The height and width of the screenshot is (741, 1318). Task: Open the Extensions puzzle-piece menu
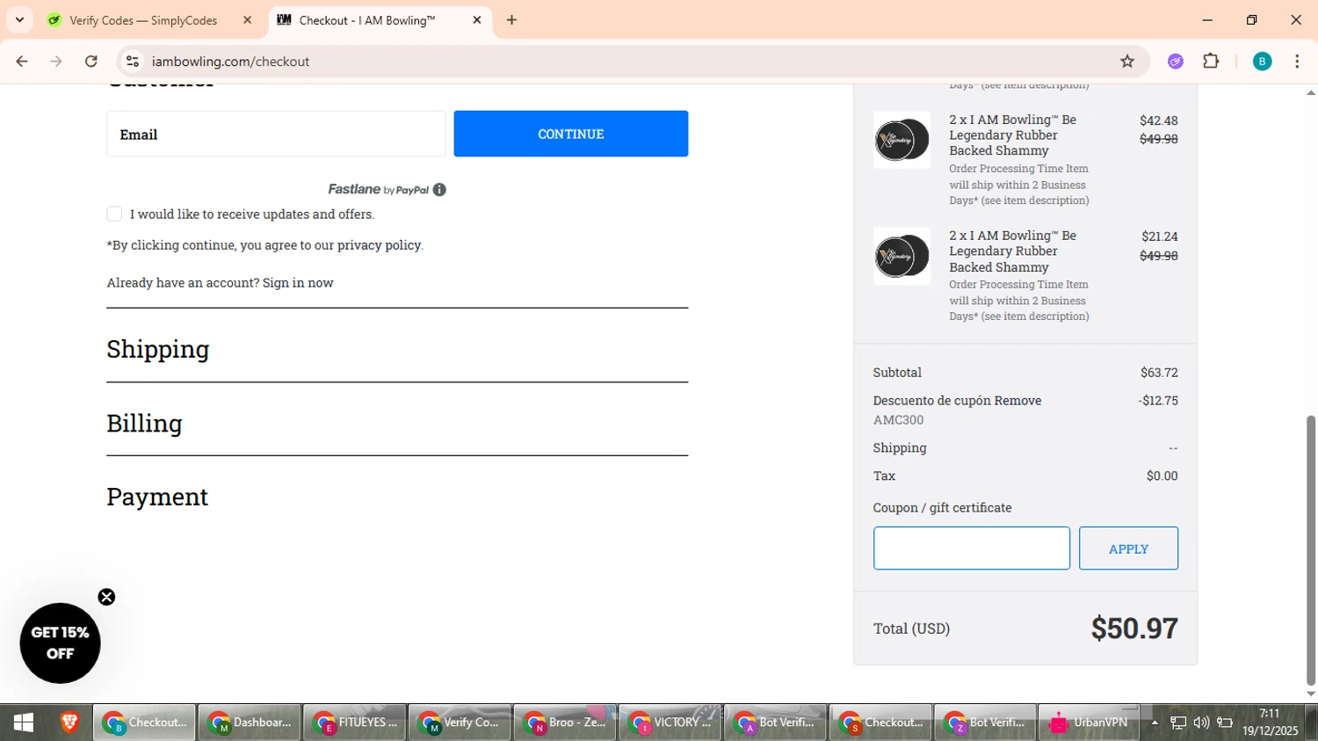tap(1211, 62)
